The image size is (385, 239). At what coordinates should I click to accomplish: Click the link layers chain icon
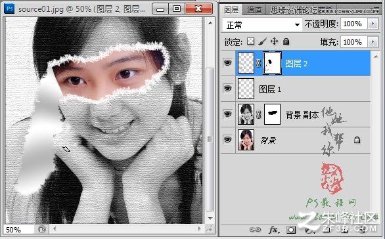tap(255, 230)
